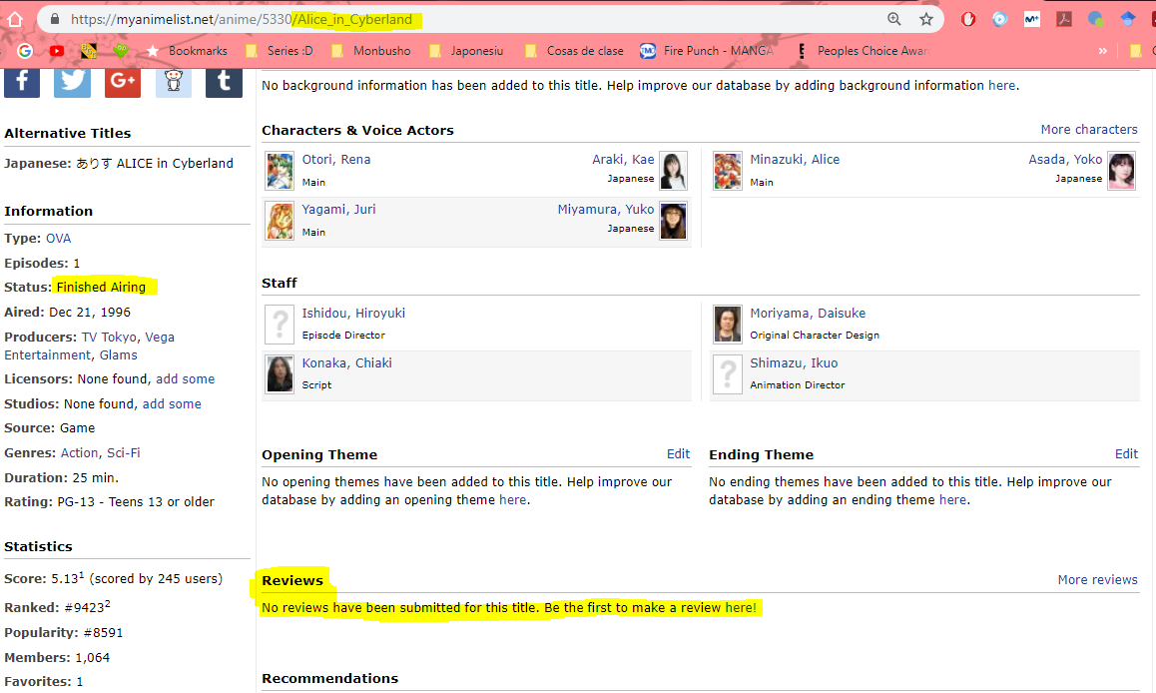The width and height of the screenshot is (1156, 693).
Task: Click the Google Plus share icon
Action: pos(122,82)
